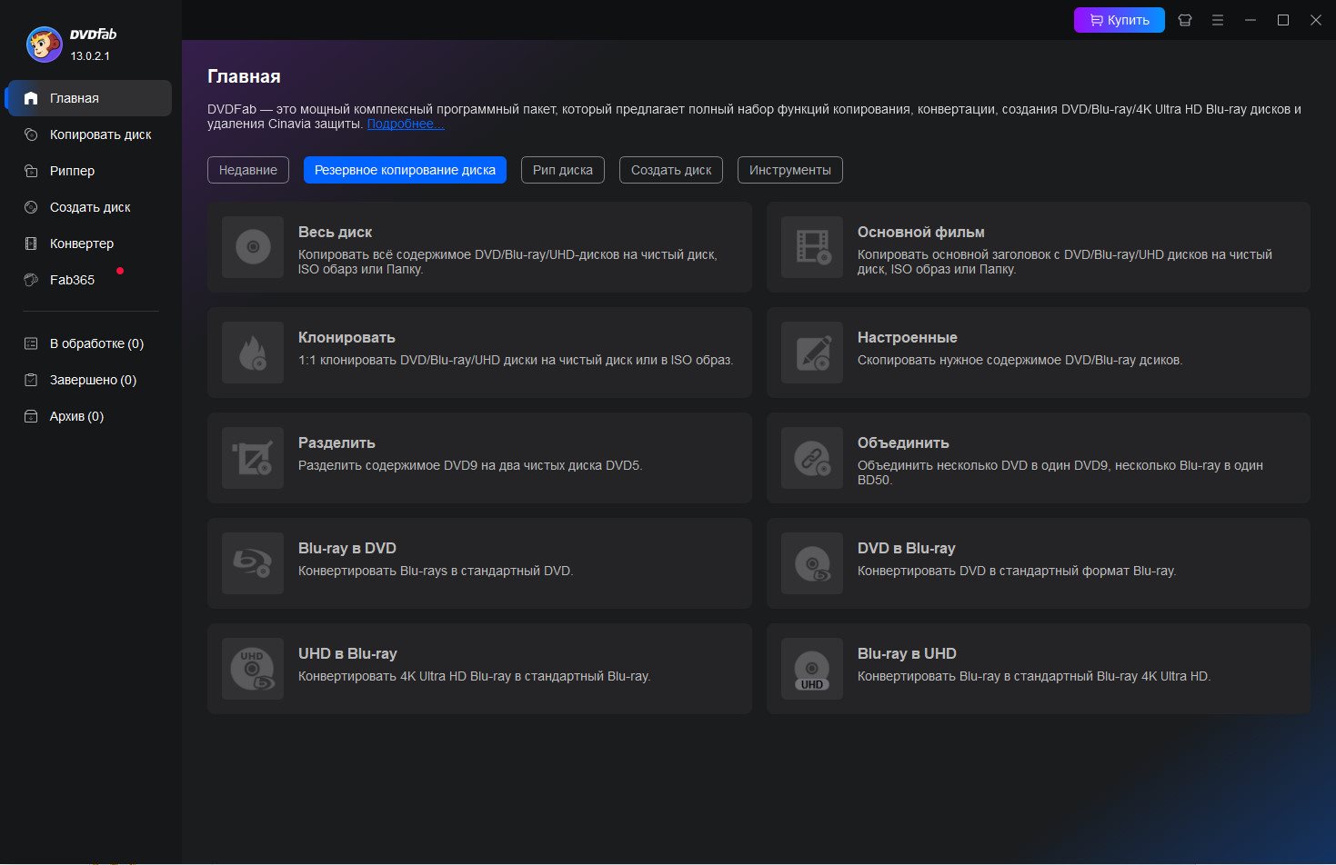Choose the Blu-ray в DVD icon
1336x865 pixels.
[x=253, y=563]
